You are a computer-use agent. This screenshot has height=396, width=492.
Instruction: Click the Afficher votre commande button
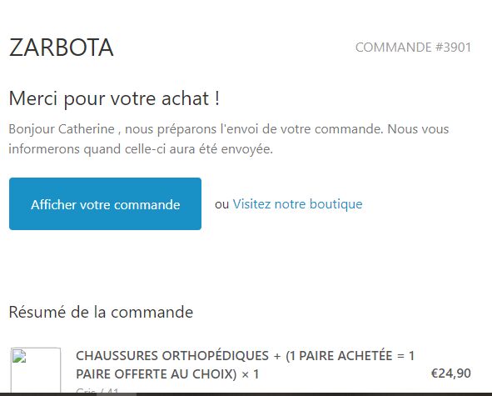click(x=105, y=203)
